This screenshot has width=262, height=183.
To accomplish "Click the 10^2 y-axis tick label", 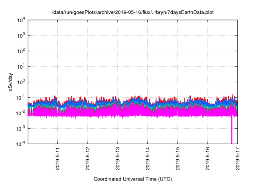I will tap(21, 51).
